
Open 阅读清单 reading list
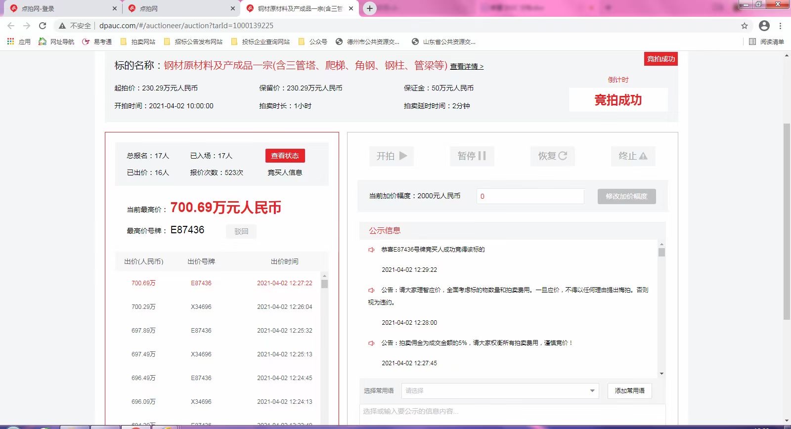click(767, 42)
